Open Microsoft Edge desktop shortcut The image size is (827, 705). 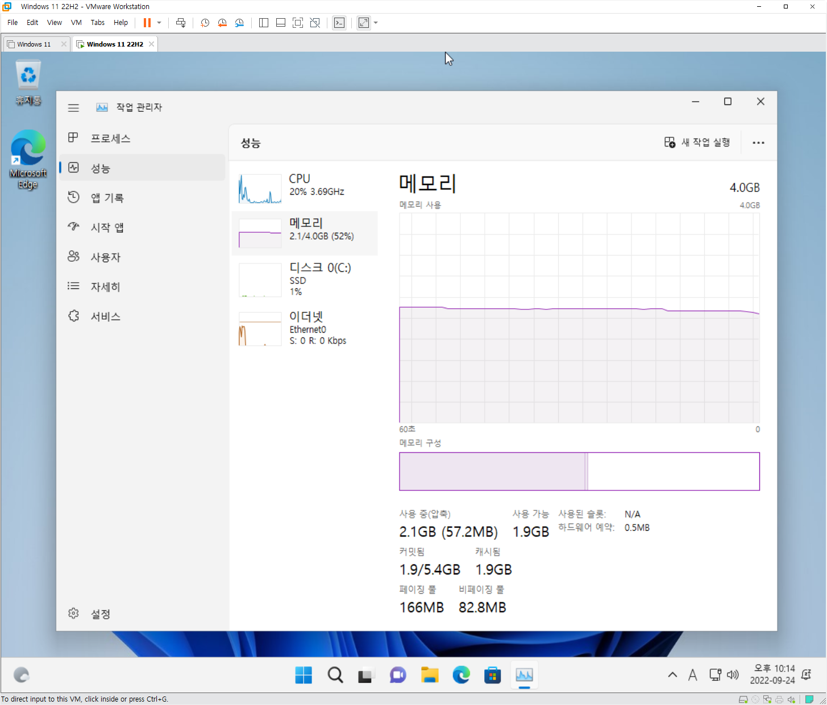click(28, 160)
